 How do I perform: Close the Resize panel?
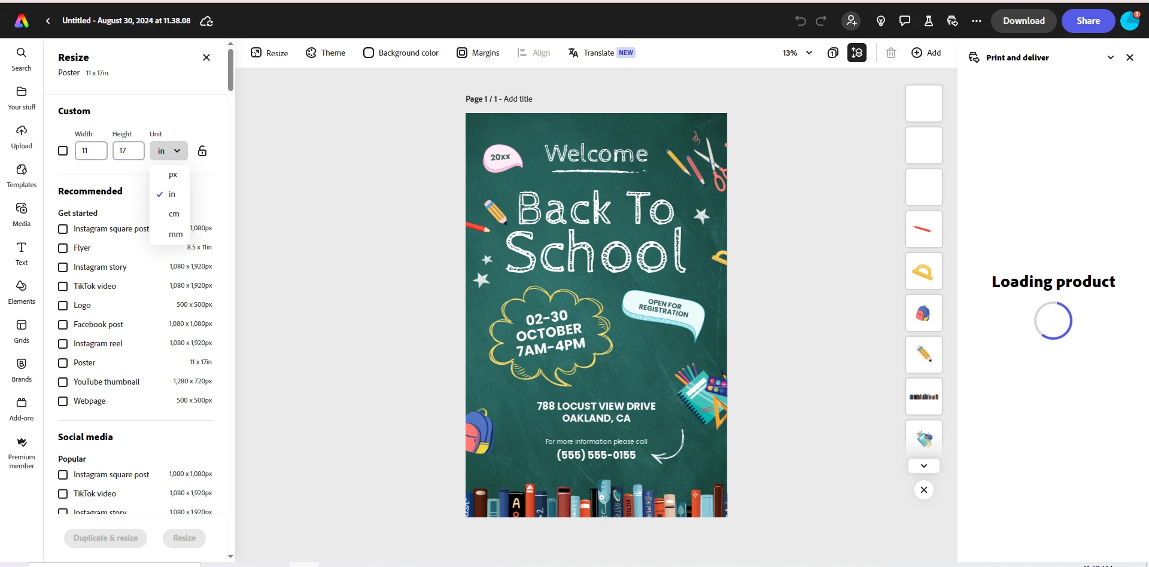pyautogui.click(x=206, y=57)
